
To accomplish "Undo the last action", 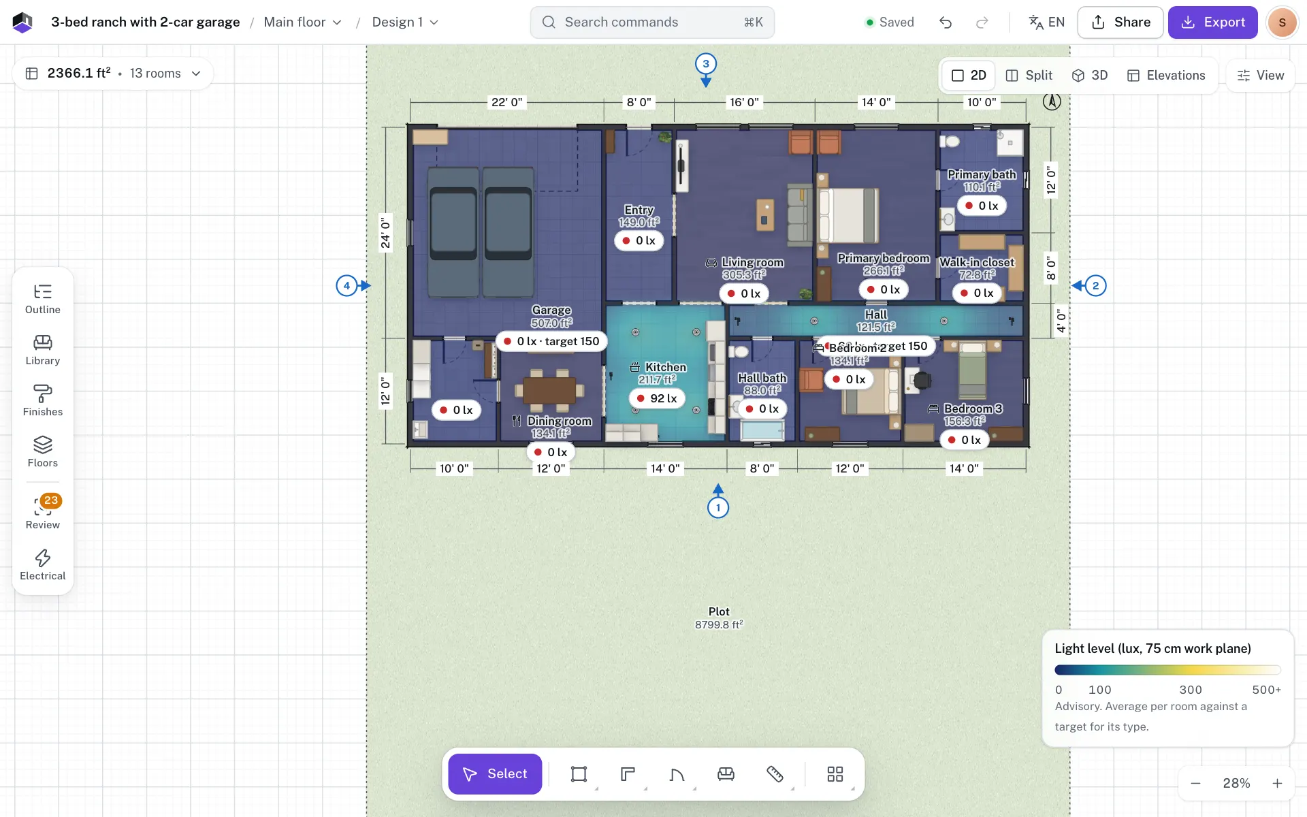I will (x=946, y=22).
